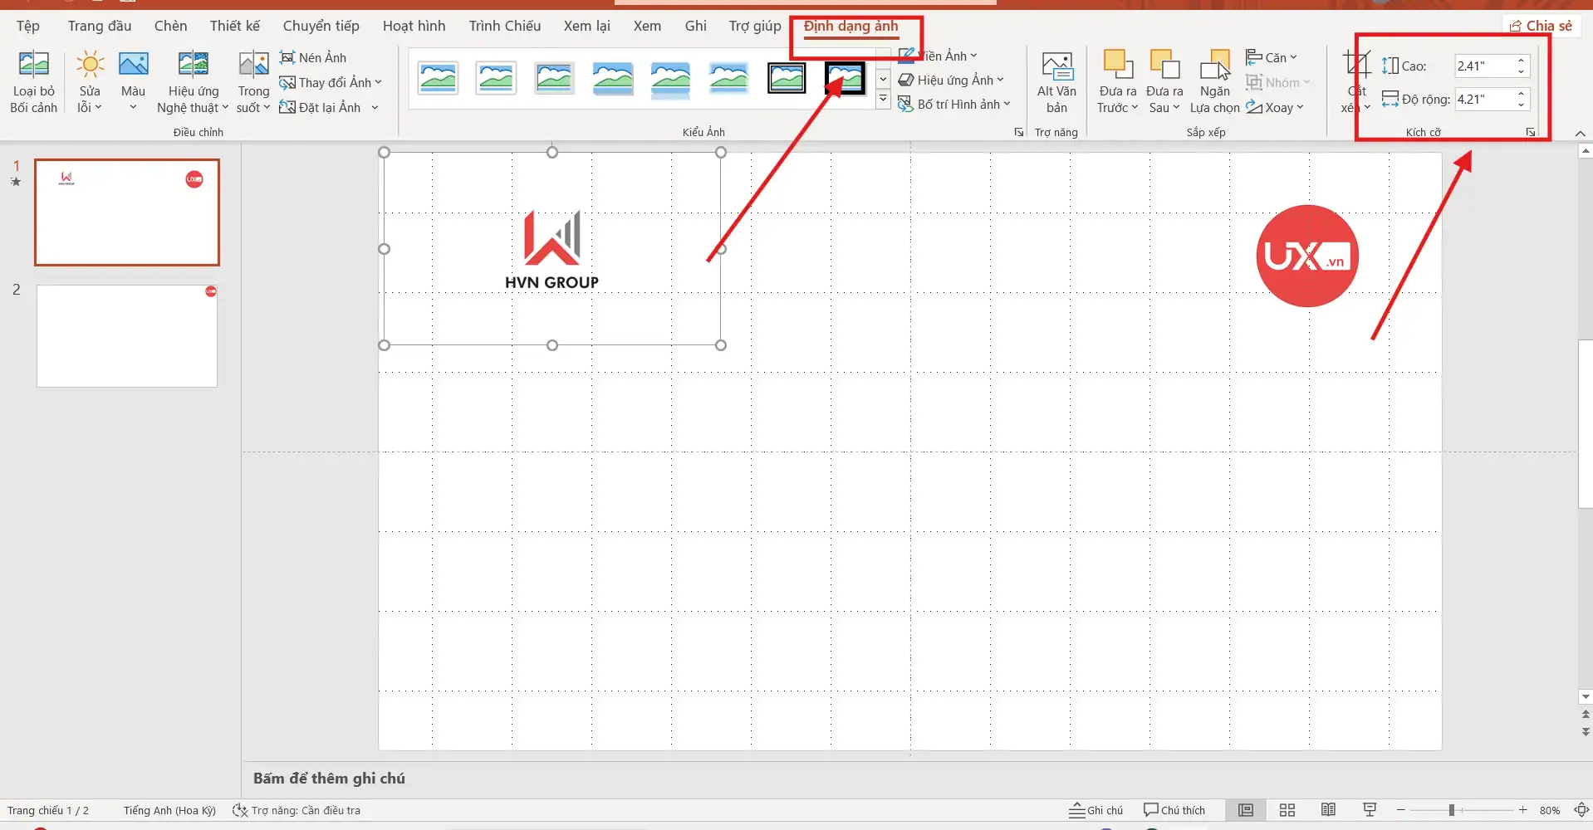Click the Loại bỏ Bối cảnh icon
Viewport: 1593px width, 830px height.
pos(33,66)
